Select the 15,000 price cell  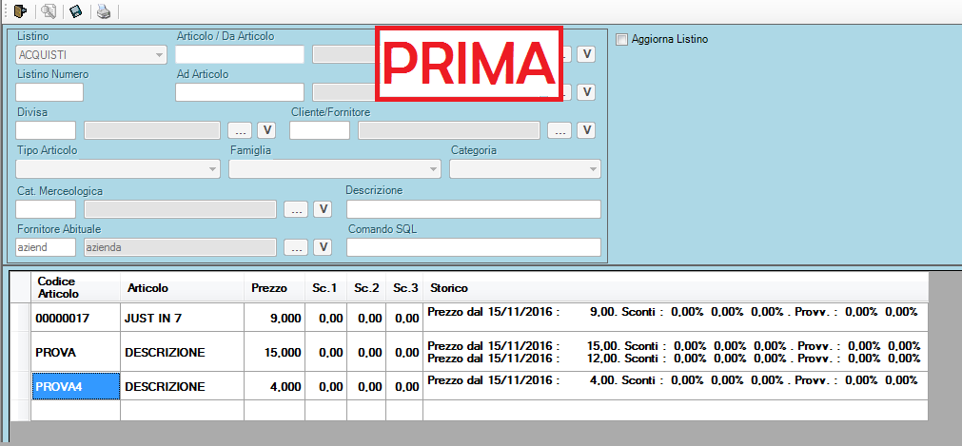pos(274,352)
